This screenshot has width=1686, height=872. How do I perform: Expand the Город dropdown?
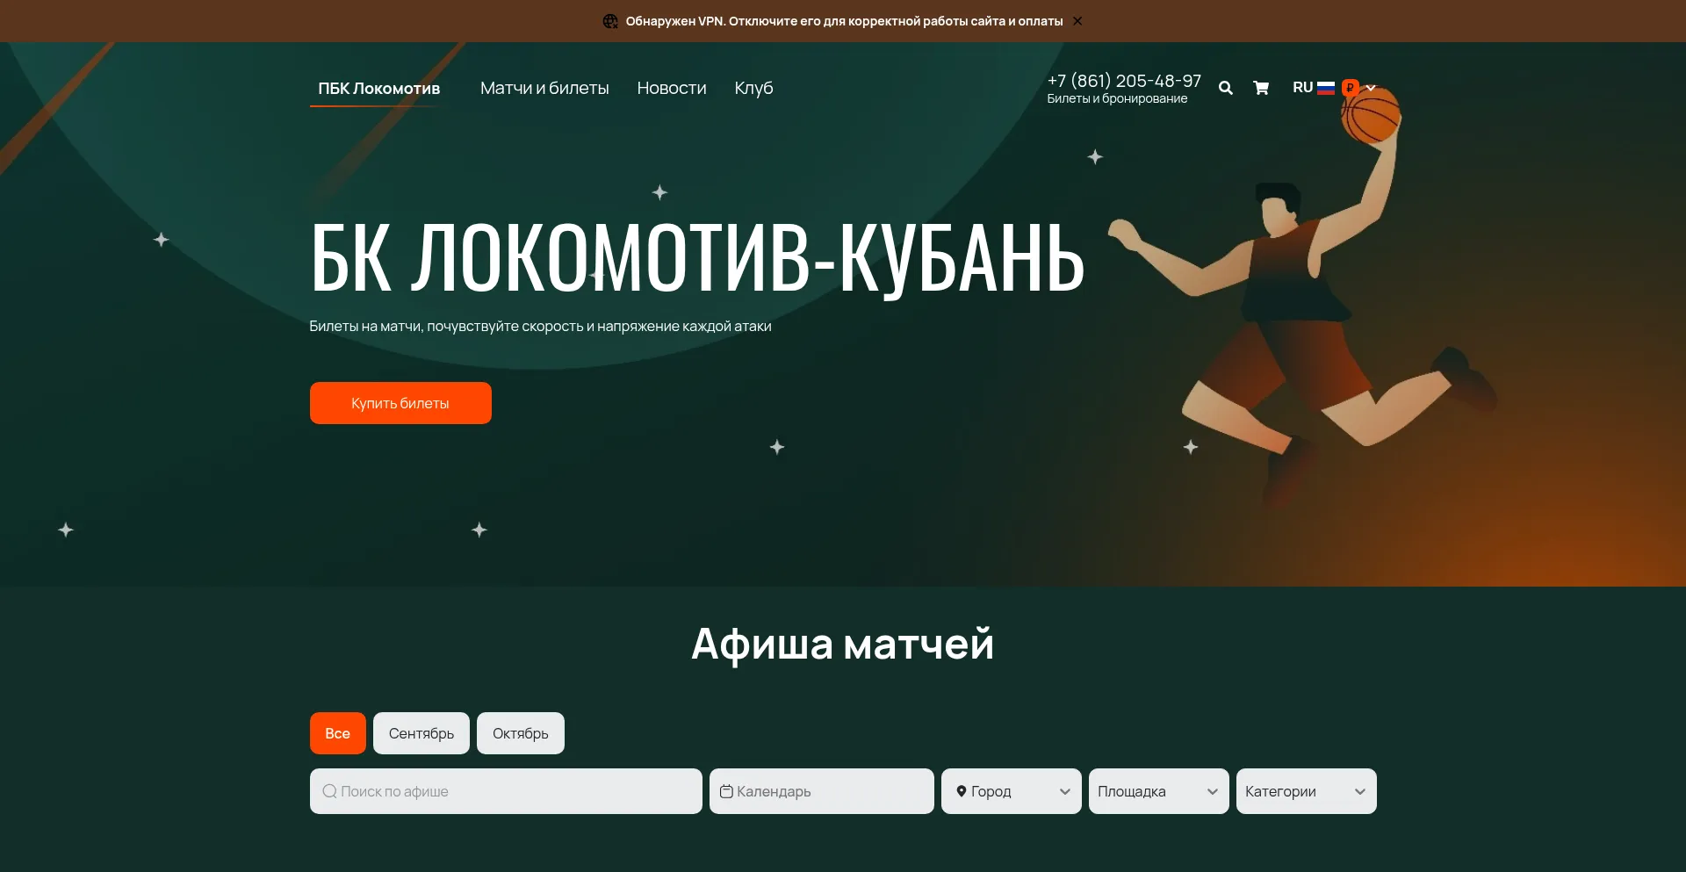pos(1012,791)
